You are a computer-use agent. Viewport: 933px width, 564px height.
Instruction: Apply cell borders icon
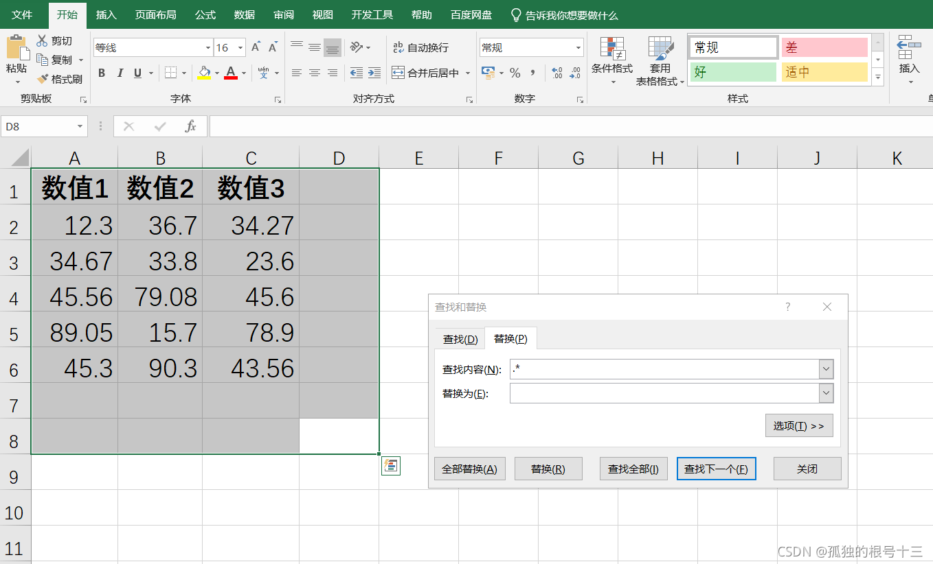pyautogui.click(x=170, y=73)
